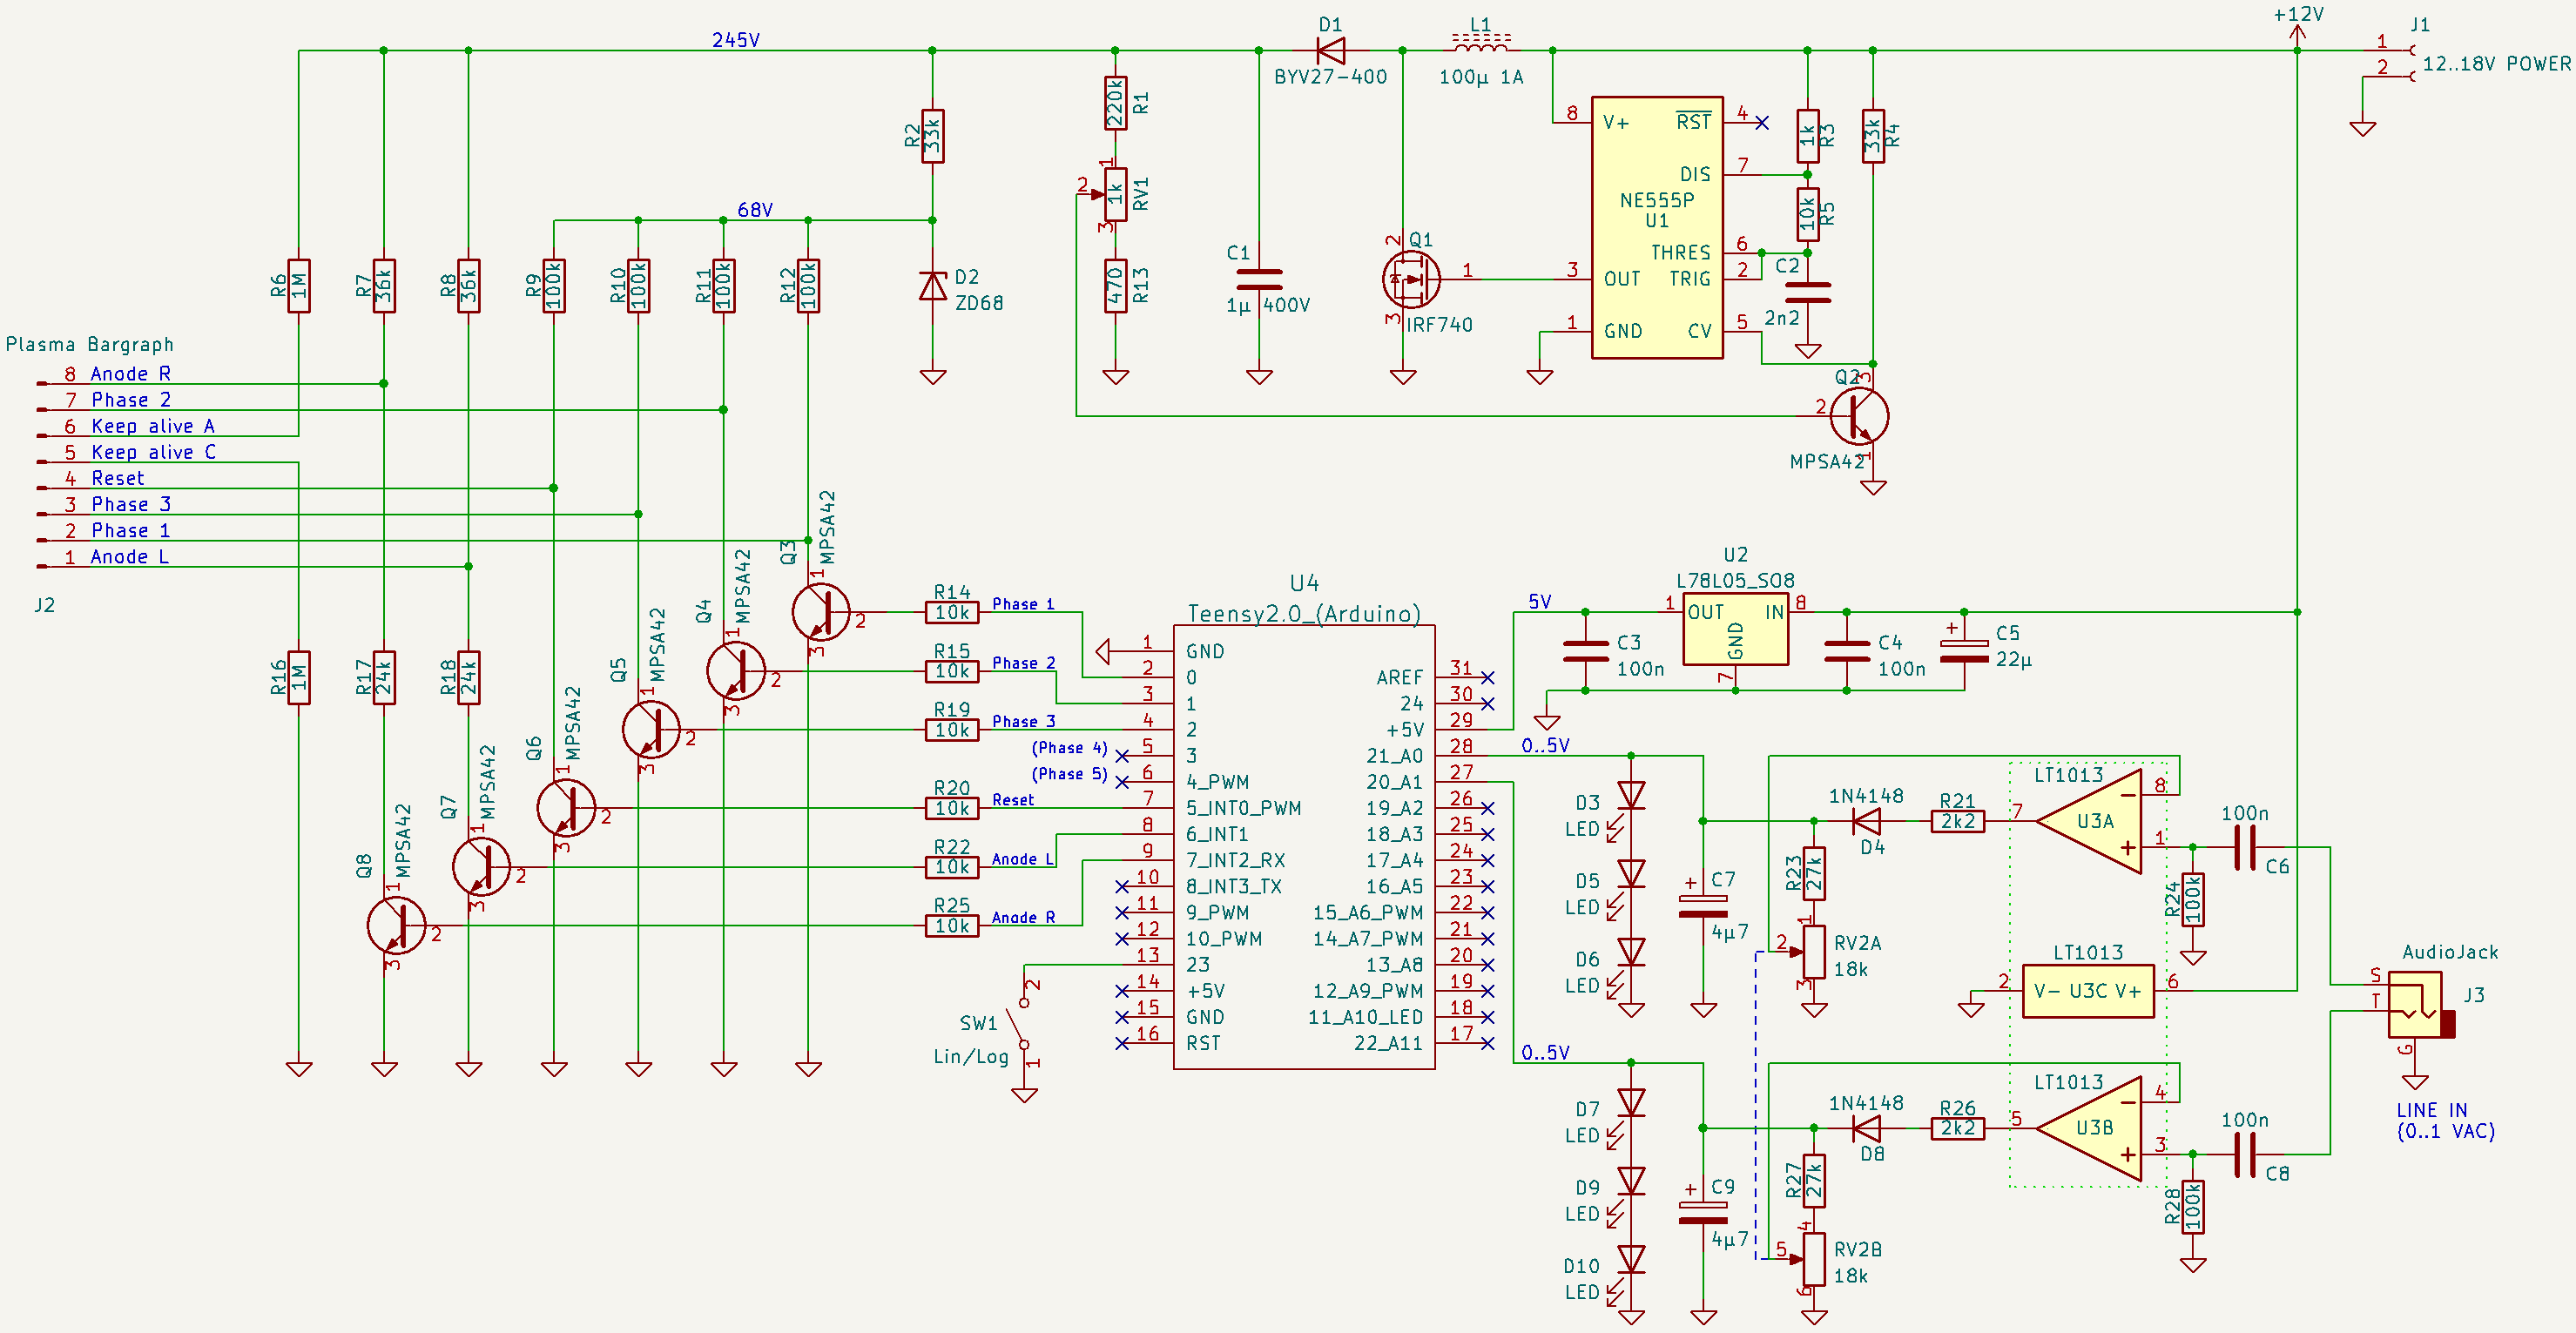The height and width of the screenshot is (1333, 2576).
Task: Select the IRF740 MOSFET symbol Q1
Action: click(1410, 280)
